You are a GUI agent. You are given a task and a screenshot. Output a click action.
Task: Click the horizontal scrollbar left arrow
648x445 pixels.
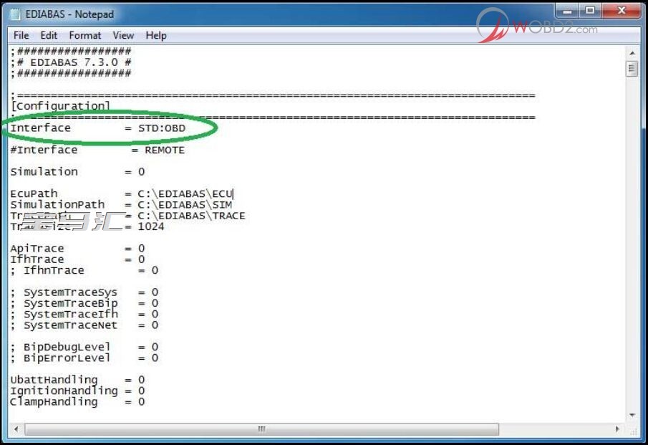[x=16, y=429]
